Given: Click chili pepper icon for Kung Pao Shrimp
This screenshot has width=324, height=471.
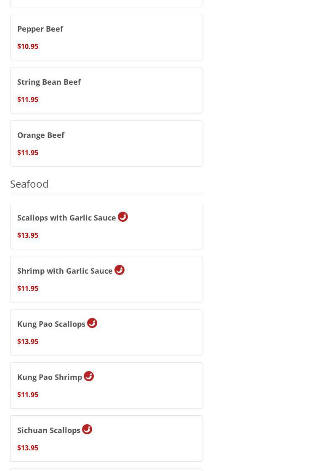Looking at the screenshot, I should (x=89, y=376).
